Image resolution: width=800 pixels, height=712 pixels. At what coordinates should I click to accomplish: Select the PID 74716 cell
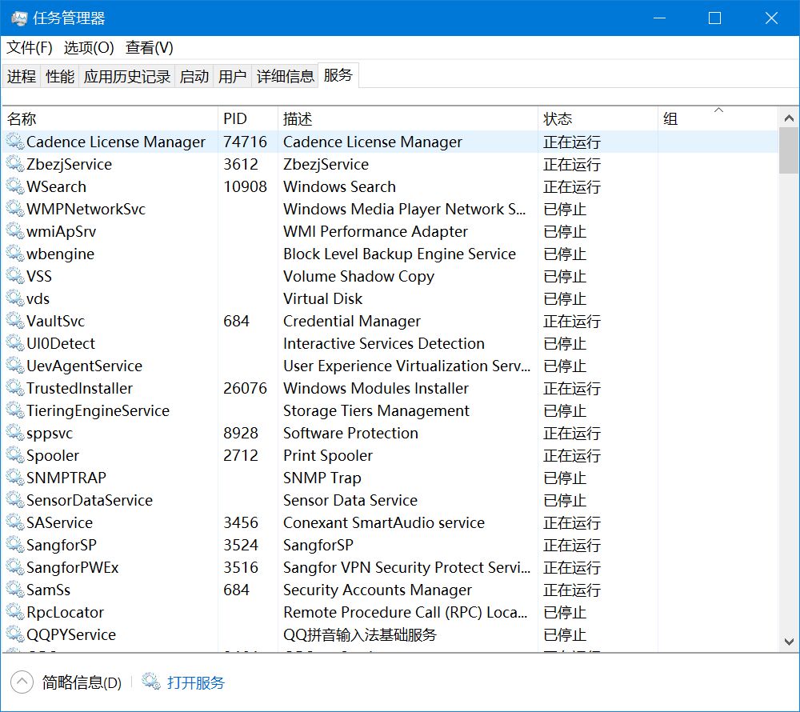point(245,142)
